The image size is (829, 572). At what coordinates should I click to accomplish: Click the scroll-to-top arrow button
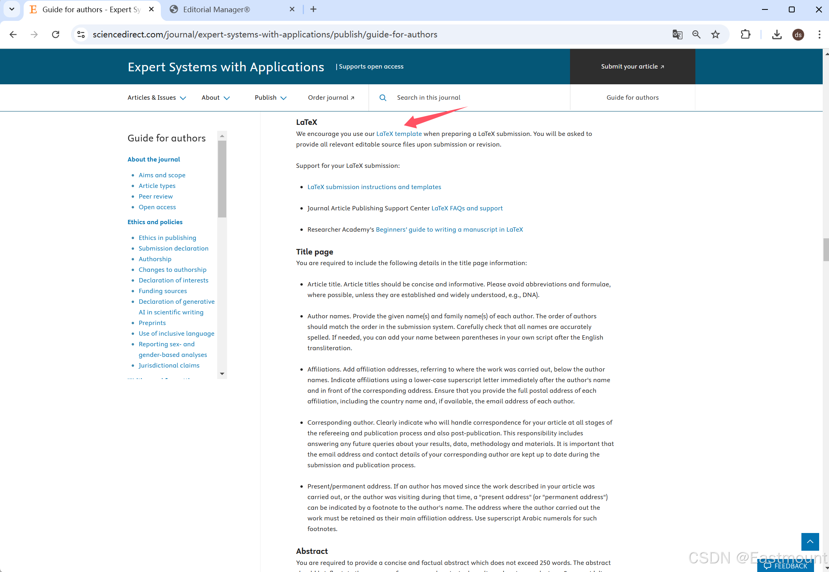coord(810,542)
